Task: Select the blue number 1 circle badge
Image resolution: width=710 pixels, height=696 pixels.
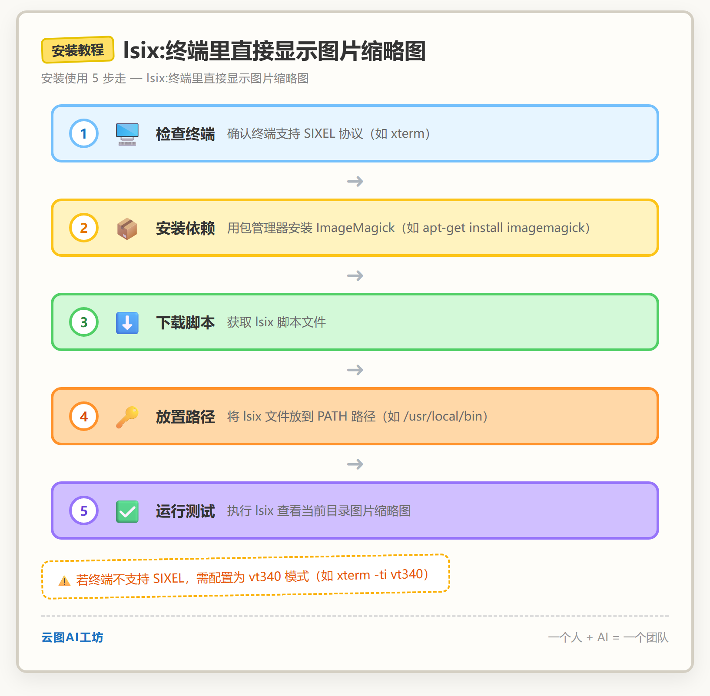Action: pyautogui.click(x=84, y=133)
